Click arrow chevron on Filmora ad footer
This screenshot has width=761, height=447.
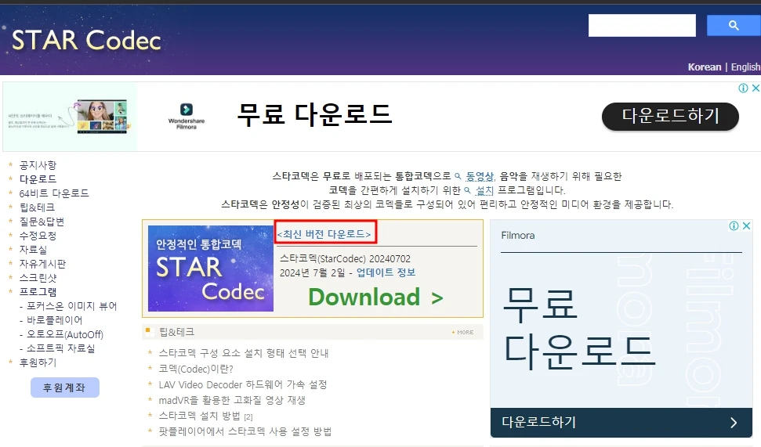click(734, 423)
